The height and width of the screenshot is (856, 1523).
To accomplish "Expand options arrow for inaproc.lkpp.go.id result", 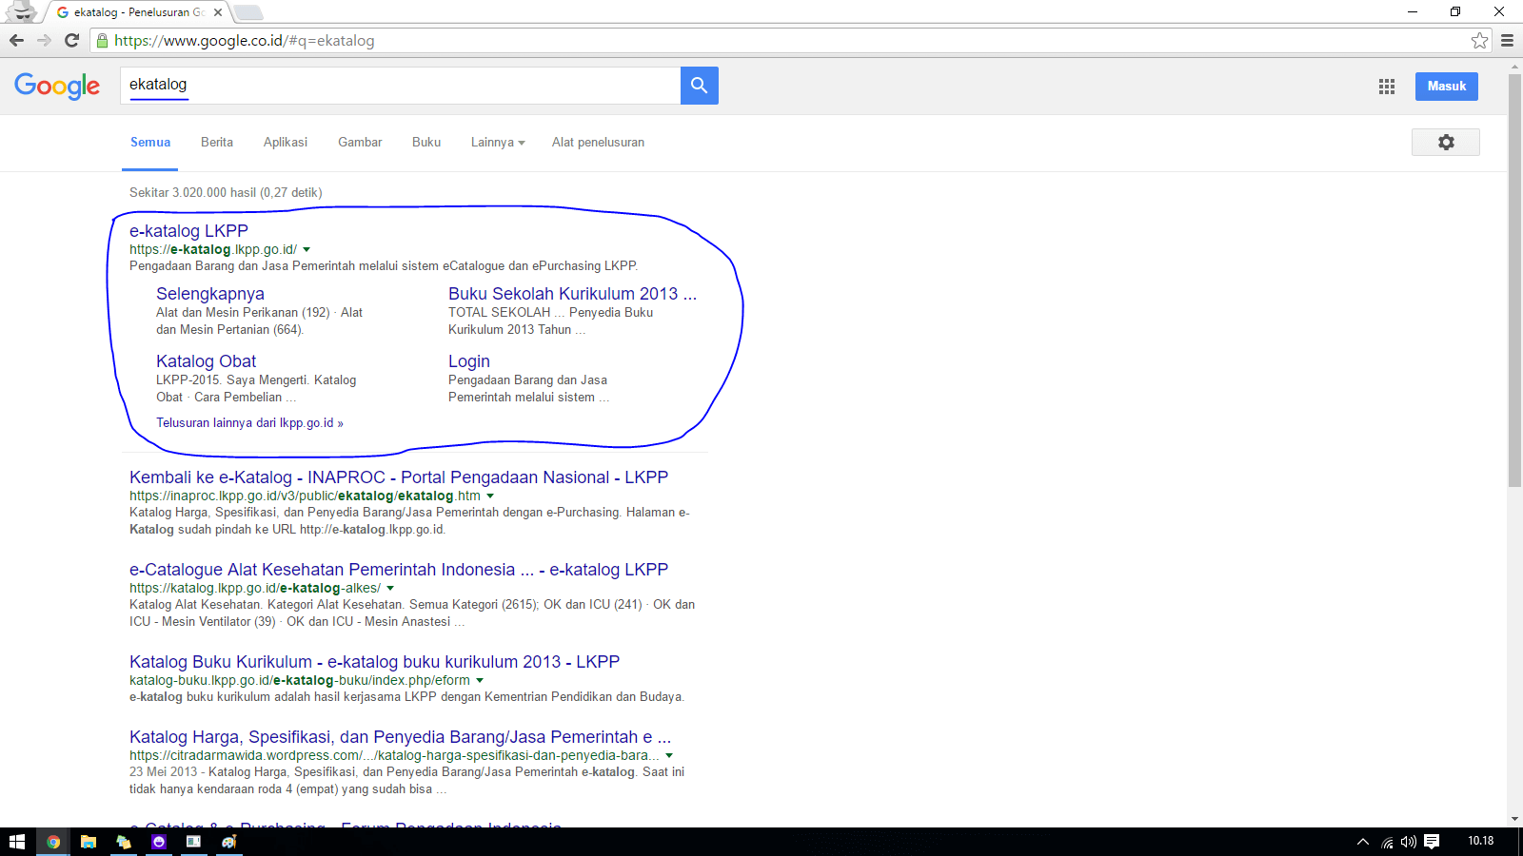I will [490, 496].
